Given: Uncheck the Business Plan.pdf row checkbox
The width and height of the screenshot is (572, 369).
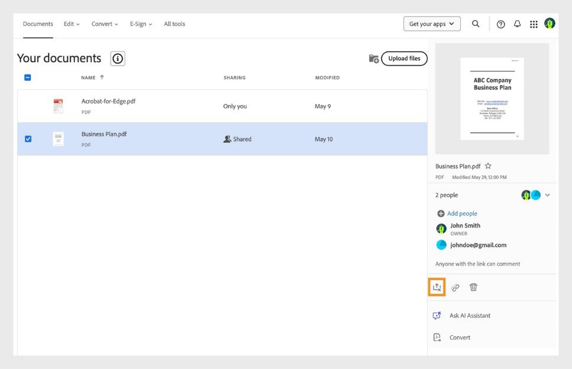Looking at the screenshot, I should coord(27,138).
